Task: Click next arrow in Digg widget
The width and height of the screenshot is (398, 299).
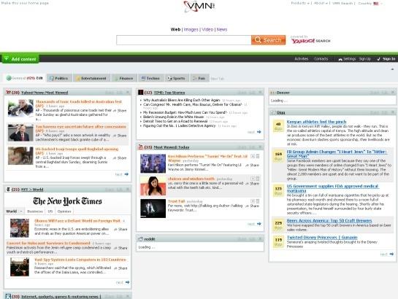Action: [x=391, y=254]
